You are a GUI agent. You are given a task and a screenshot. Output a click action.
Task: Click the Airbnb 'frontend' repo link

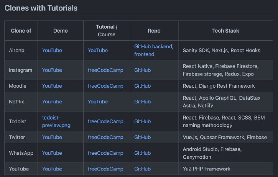pyautogui.click(x=144, y=54)
